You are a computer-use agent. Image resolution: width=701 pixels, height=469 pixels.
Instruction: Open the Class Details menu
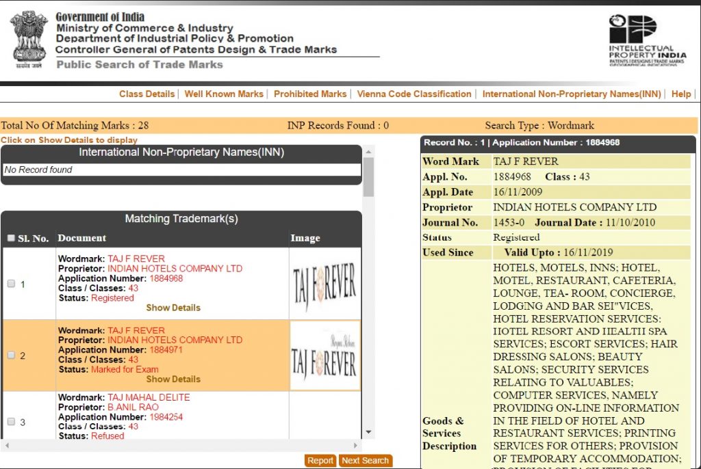146,94
